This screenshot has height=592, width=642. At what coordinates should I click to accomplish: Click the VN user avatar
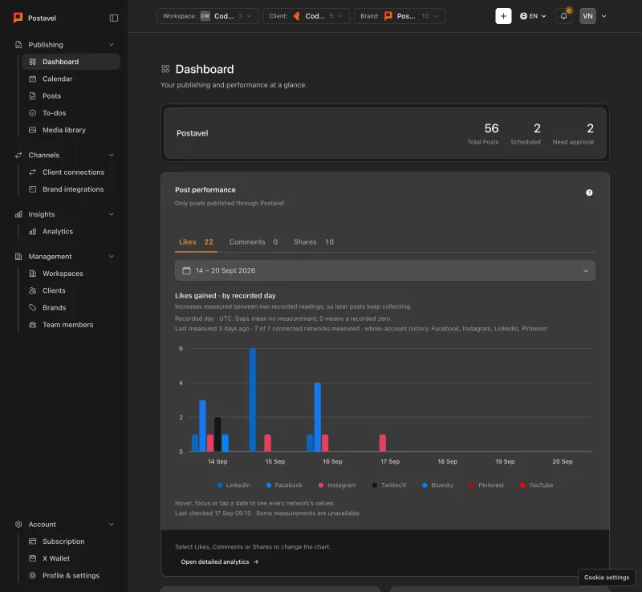tap(587, 16)
